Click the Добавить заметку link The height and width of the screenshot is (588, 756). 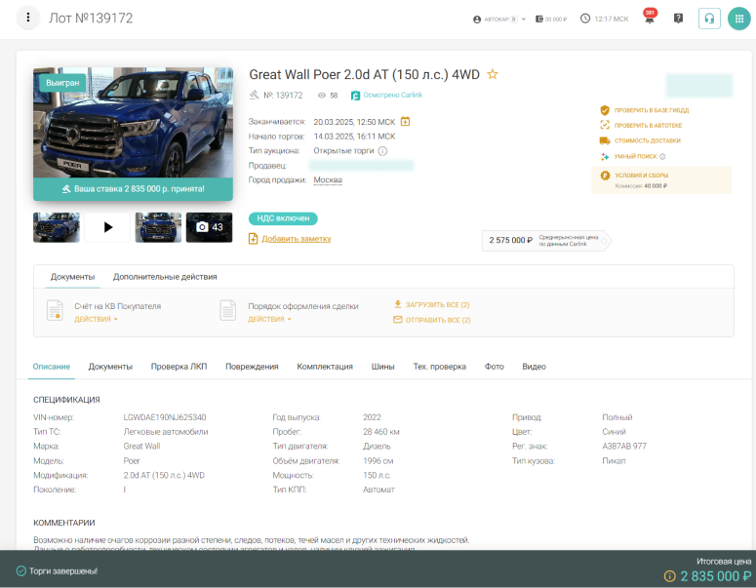click(296, 239)
